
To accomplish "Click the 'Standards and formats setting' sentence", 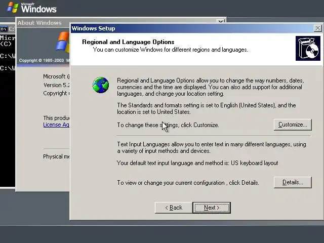I will (x=207, y=108).
